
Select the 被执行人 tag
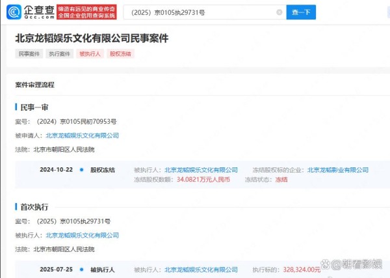pos(90,54)
